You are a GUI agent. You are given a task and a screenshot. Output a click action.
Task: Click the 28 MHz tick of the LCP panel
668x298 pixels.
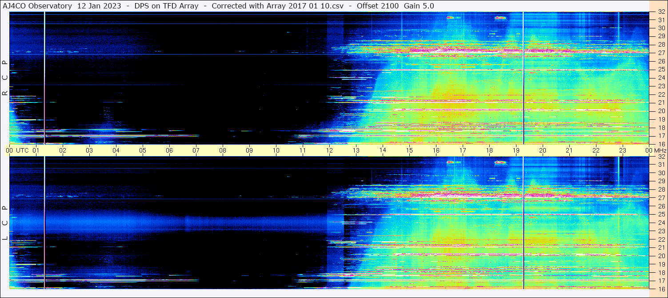[x=661, y=189]
